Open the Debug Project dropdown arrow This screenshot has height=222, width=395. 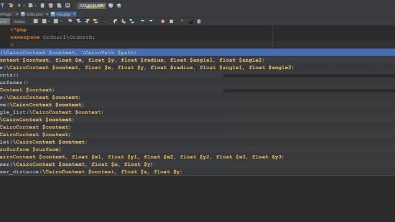[36, 6]
